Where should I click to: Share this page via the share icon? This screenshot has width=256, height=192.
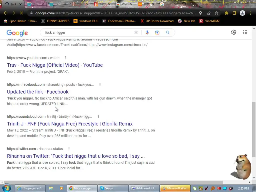pyautogui.click(x=208, y=13)
